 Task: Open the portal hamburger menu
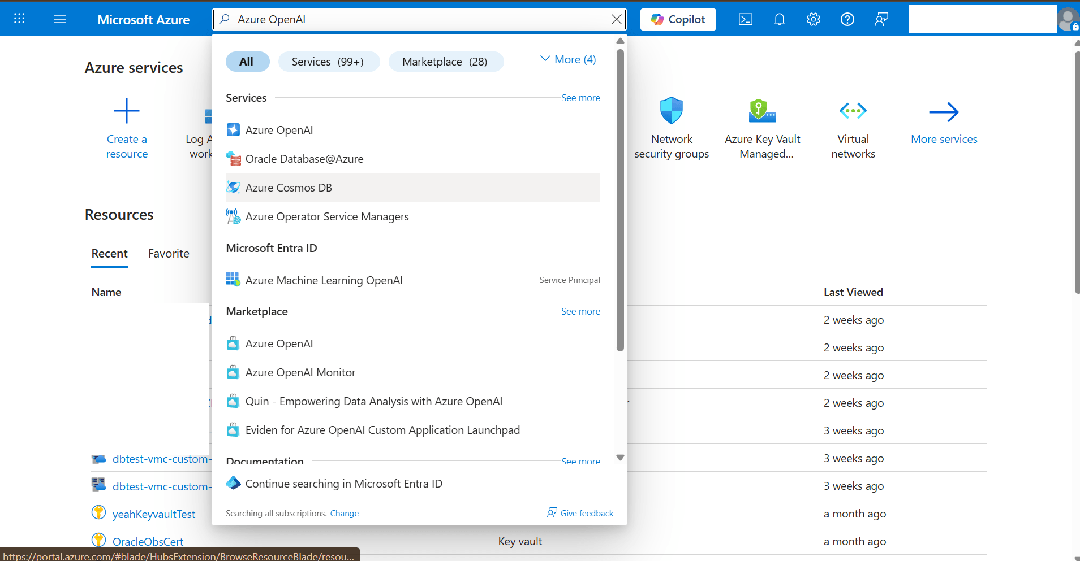59,19
